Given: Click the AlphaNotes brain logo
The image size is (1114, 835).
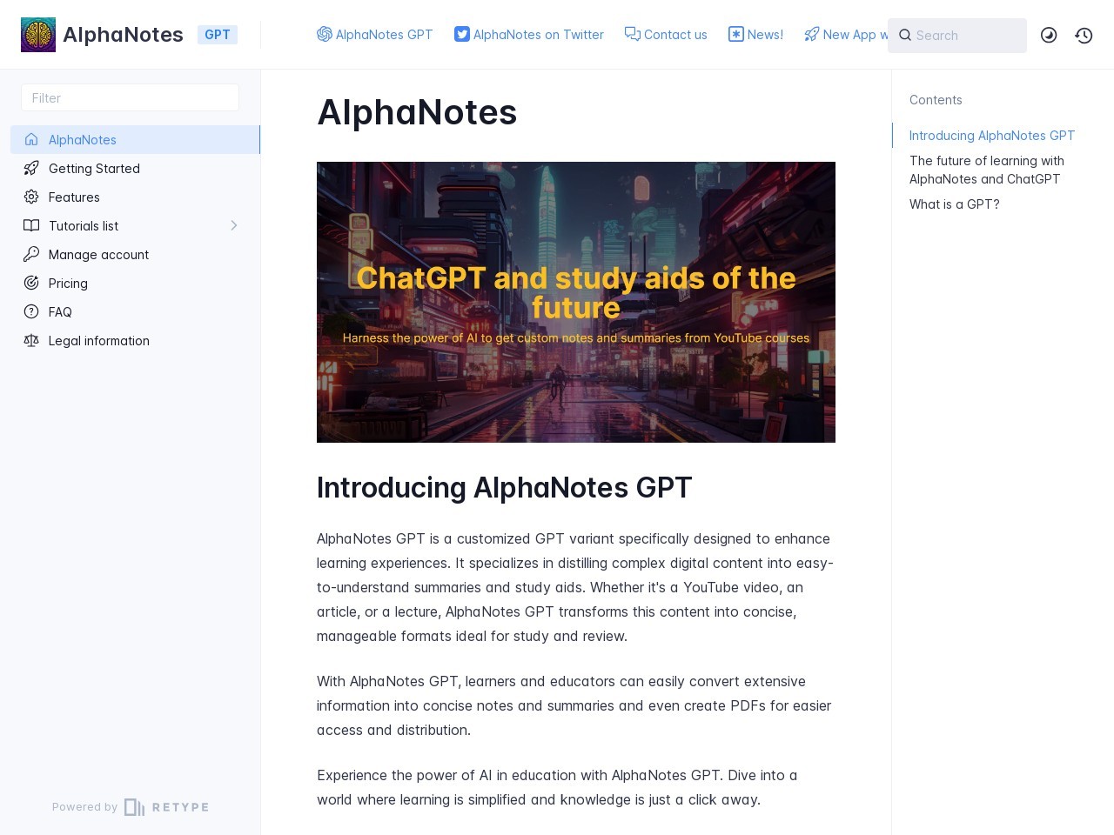Looking at the screenshot, I should 38,35.
